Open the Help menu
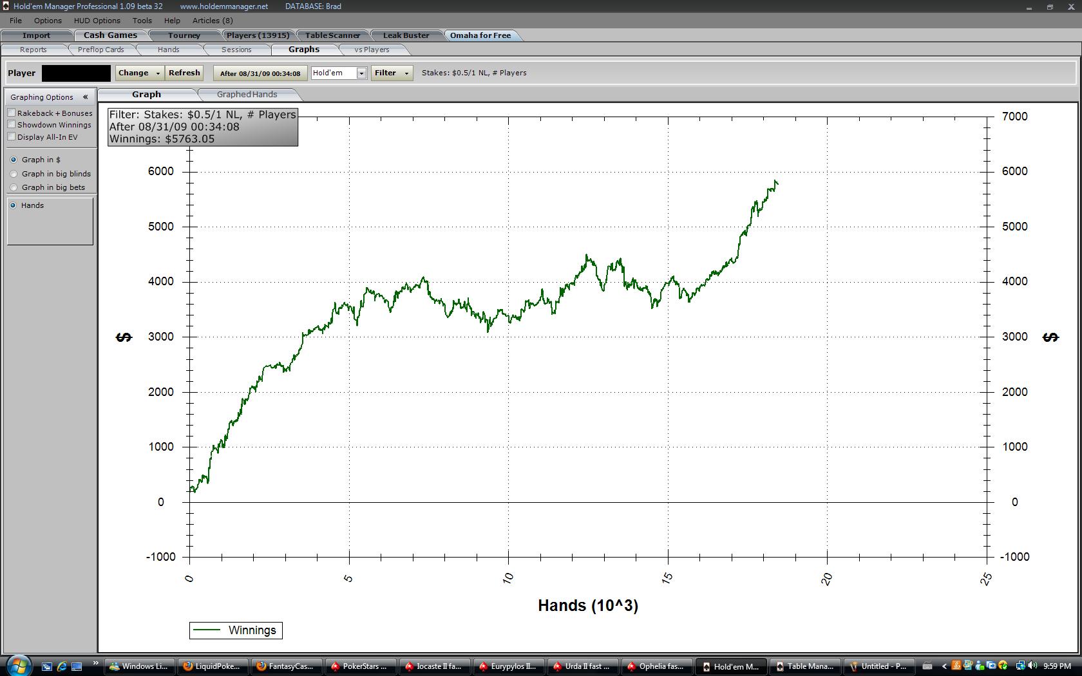 (172, 21)
